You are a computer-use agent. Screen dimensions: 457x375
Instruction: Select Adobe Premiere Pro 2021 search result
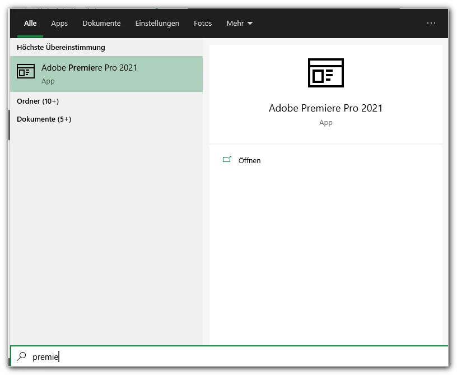tap(106, 74)
